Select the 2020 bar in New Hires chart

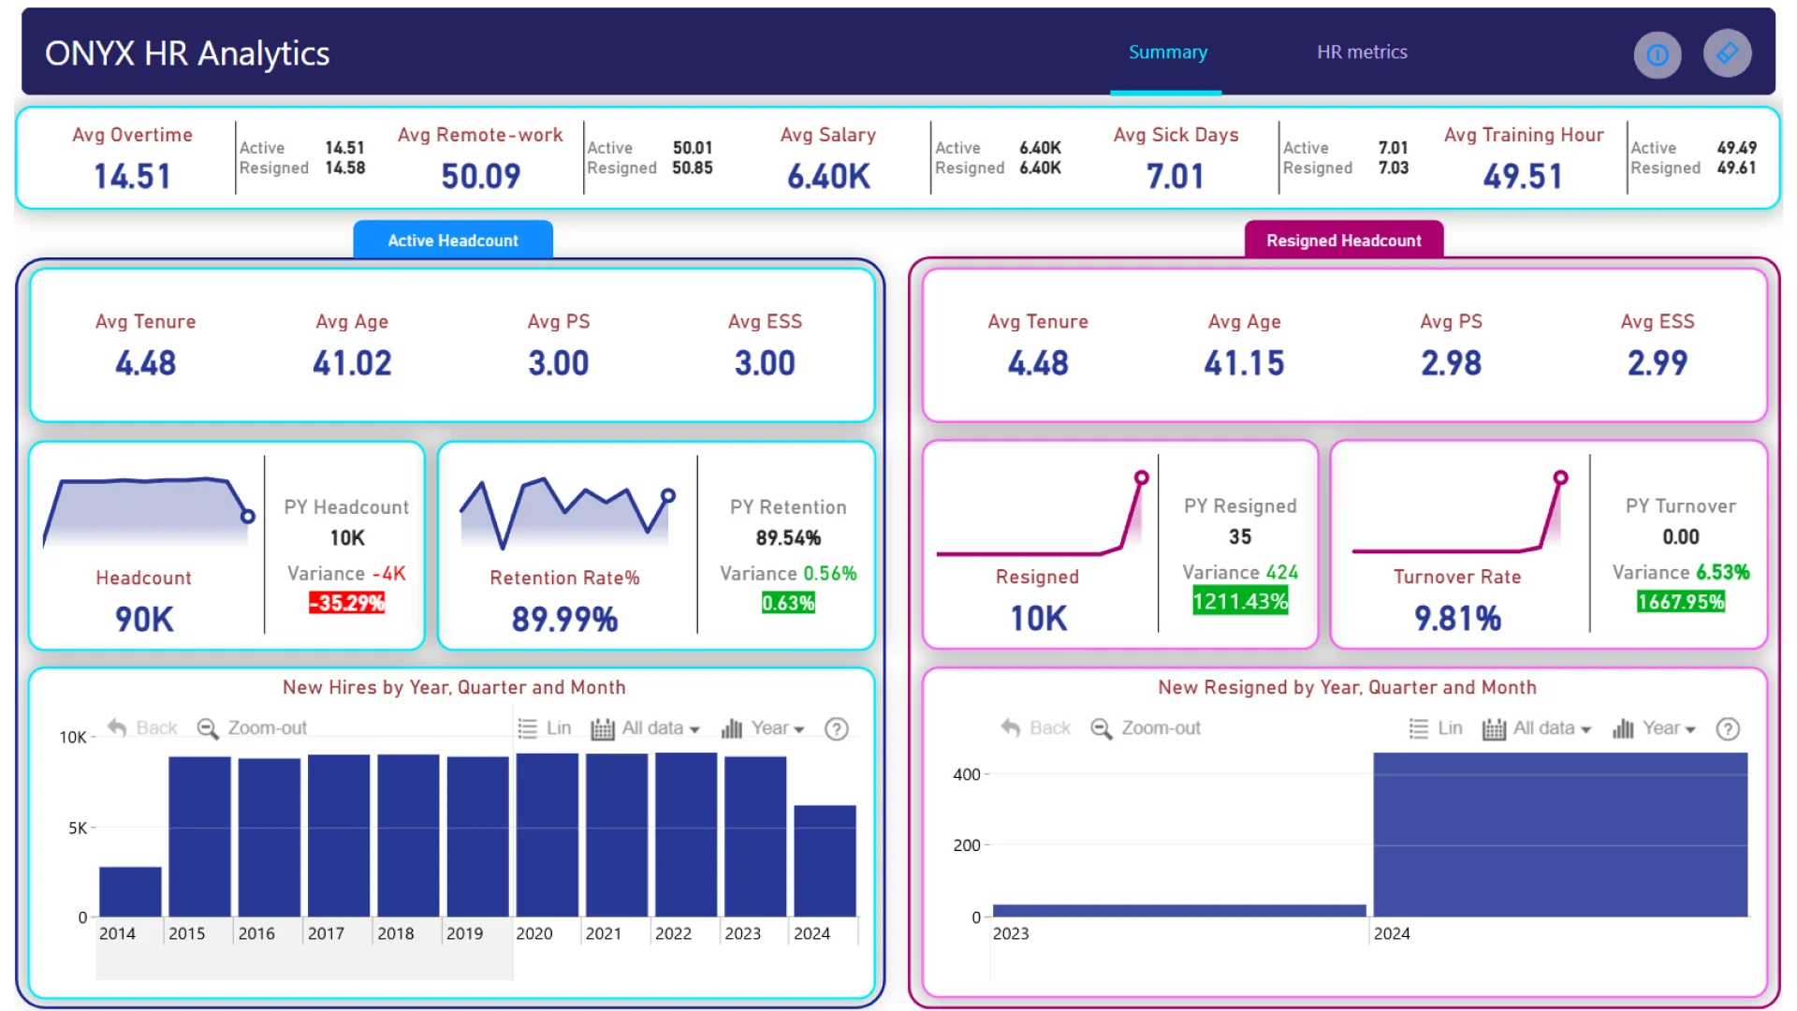pos(548,835)
